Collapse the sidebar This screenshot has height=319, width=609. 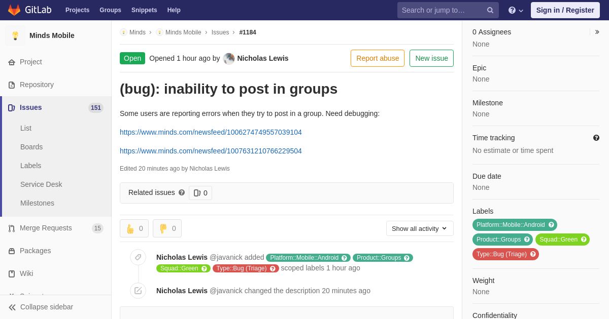[x=41, y=307]
